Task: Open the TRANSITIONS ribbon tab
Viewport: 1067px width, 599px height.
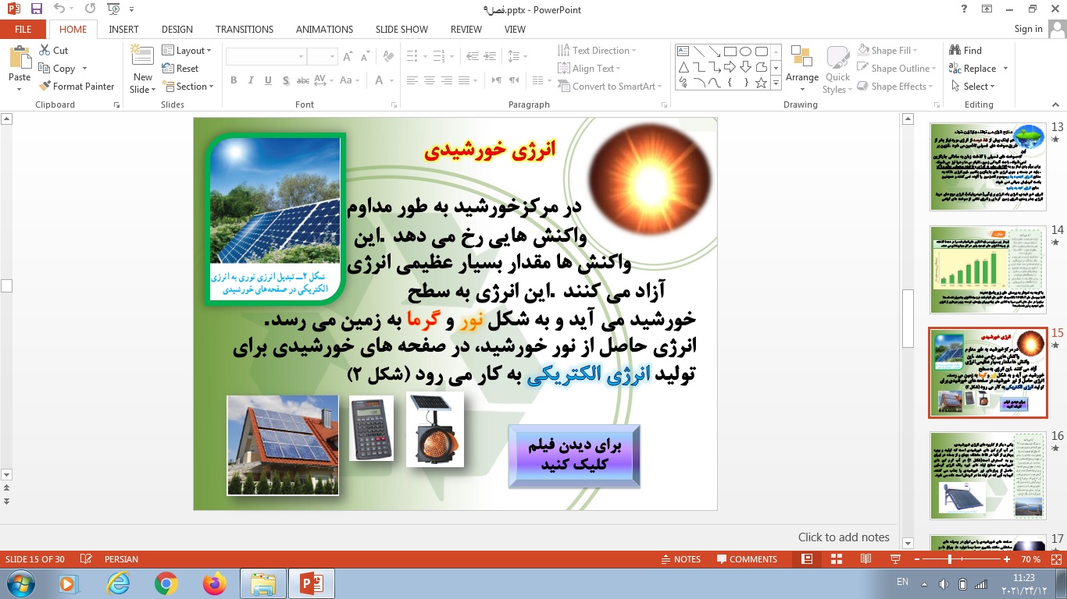Action: 244,30
